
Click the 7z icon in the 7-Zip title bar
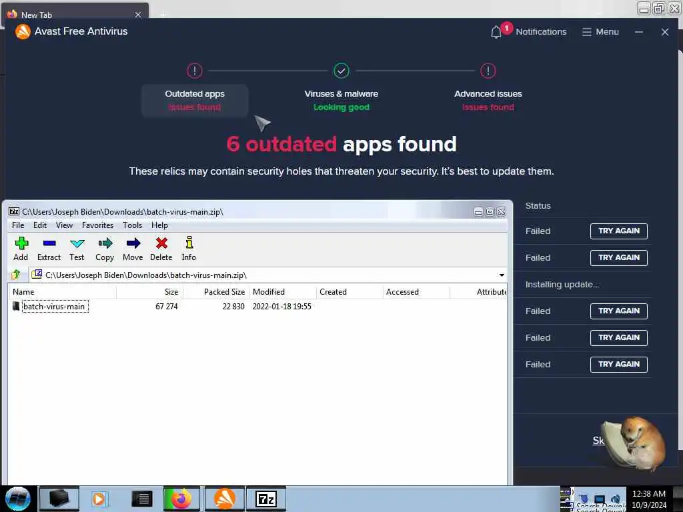(x=14, y=211)
